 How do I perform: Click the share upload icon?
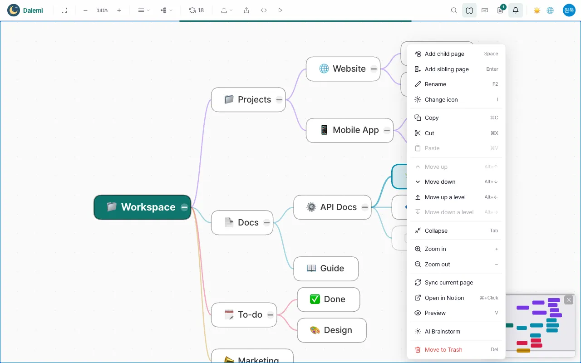[246, 10]
